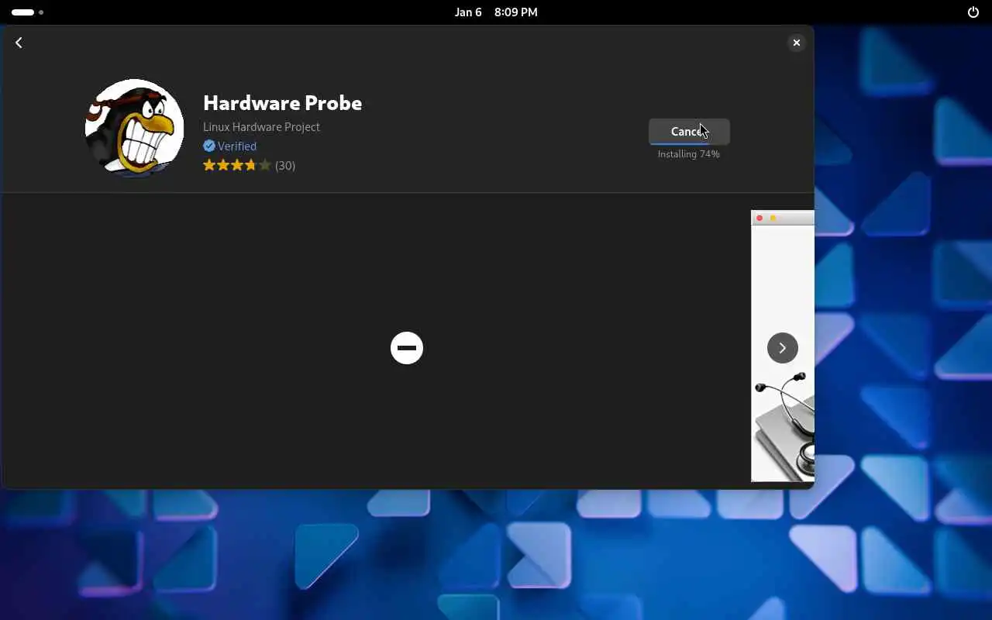Click the Installing 74% status text
Image resolution: width=992 pixels, height=620 pixels.
689,154
